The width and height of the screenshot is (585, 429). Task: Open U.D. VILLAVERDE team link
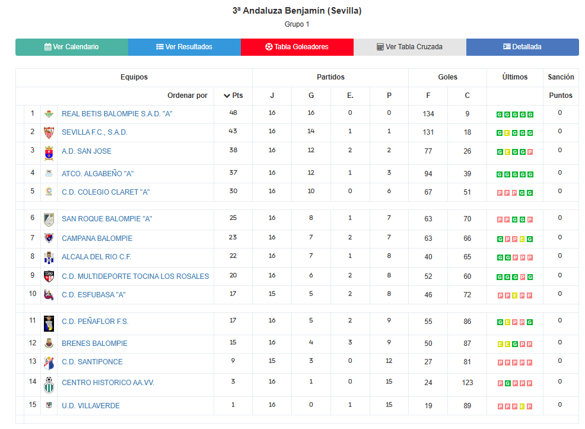(x=91, y=406)
